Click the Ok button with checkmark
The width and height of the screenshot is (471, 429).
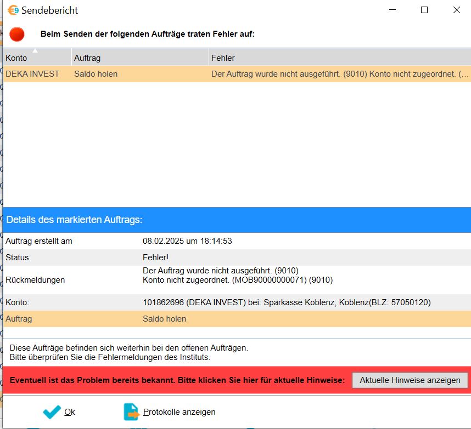tap(59, 412)
